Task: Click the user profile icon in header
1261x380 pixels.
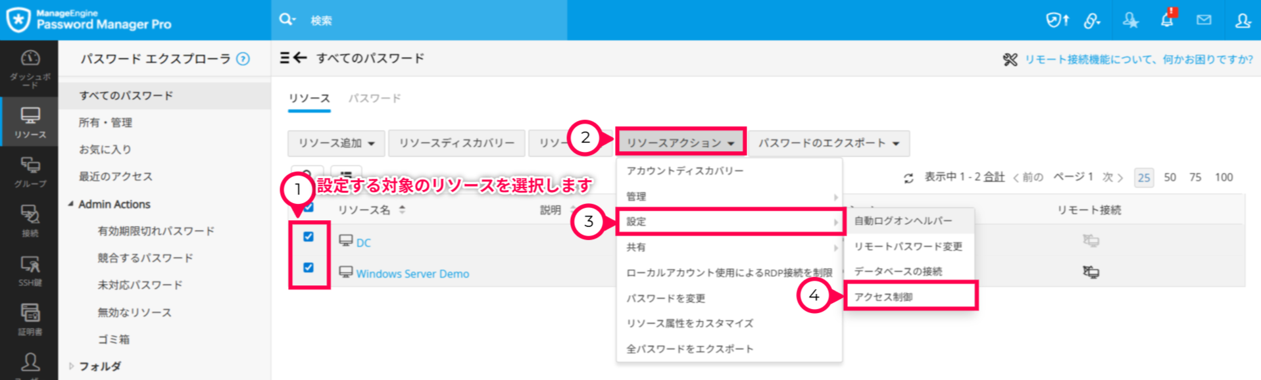Action: click(1242, 20)
